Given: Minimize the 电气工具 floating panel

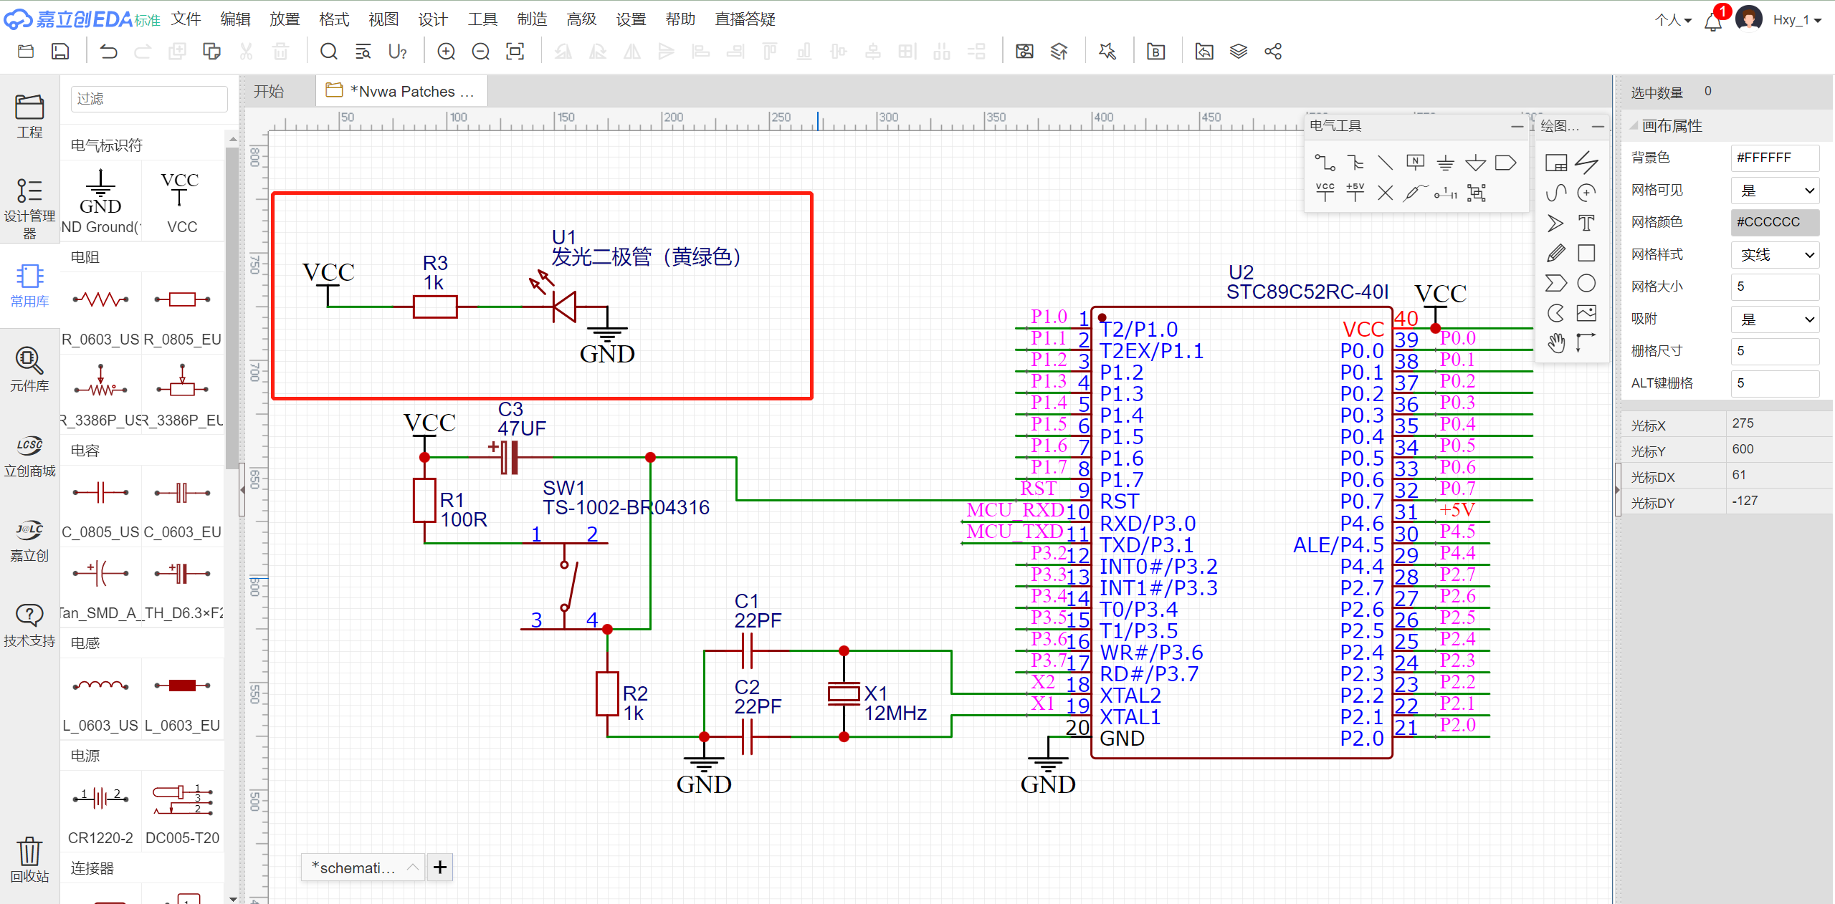Looking at the screenshot, I should (x=1517, y=126).
